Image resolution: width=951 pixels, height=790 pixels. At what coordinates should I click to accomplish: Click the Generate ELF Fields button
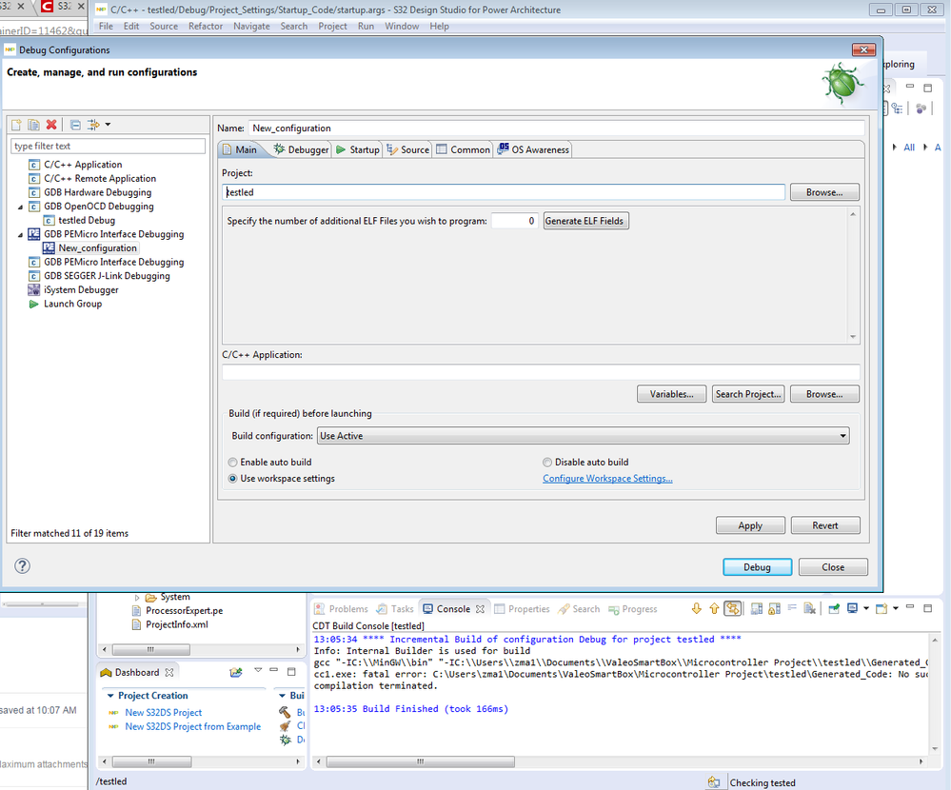coord(584,221)
